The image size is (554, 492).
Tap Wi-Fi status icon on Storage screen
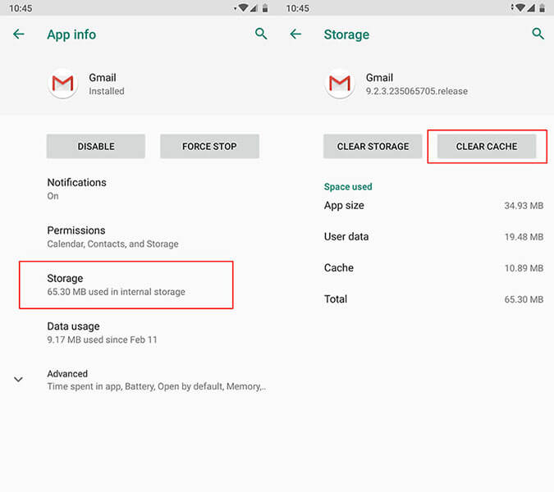pos(520,7)
